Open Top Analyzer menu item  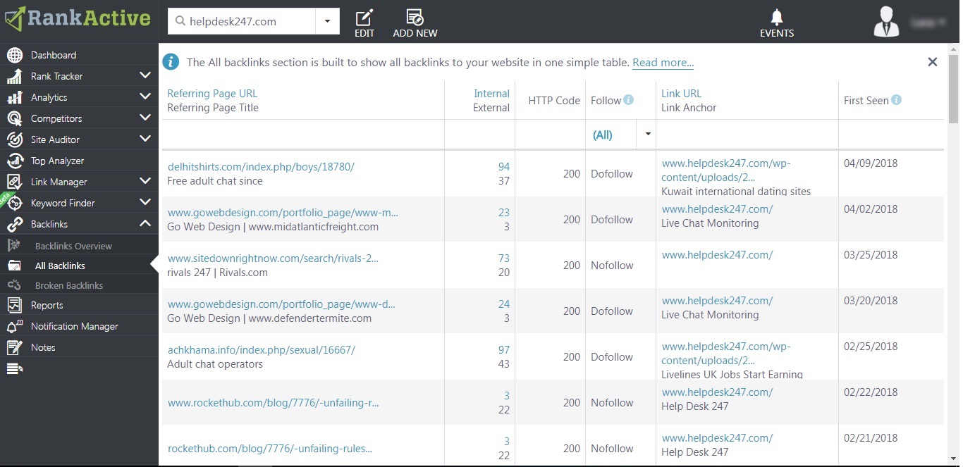[58, 161]
